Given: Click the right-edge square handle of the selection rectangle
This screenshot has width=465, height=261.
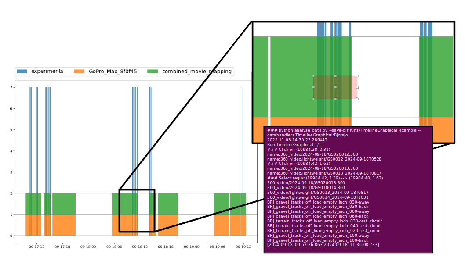Looking at the screenshot, I should coord(357,87).
